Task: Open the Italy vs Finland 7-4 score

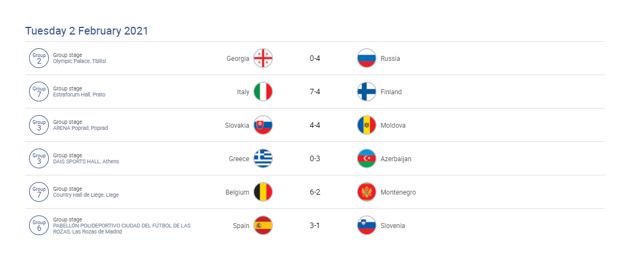Action: tap(315, 92)
